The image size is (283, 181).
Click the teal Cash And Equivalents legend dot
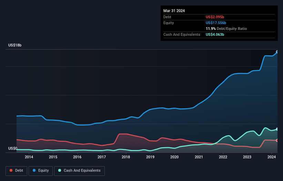(x=60, y=170)
